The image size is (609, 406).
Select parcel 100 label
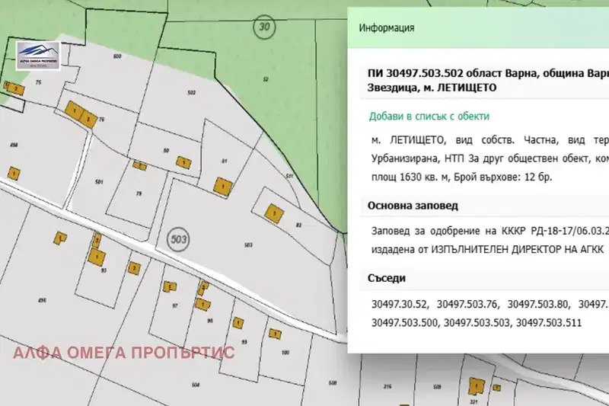[x=285, y=353]
